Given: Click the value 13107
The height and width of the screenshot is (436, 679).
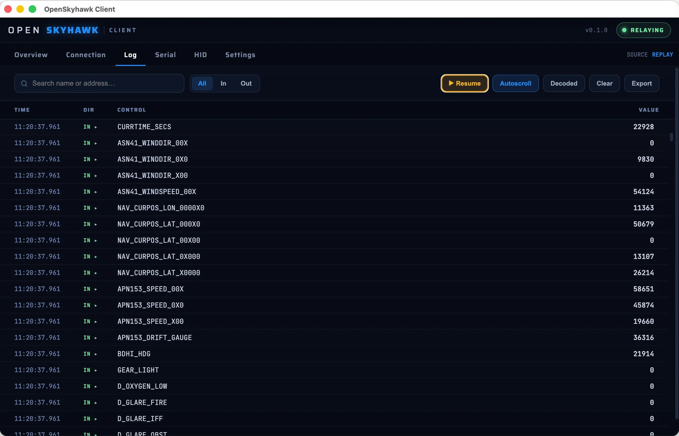Looking at the screenshot, I should tap(643, 257).
